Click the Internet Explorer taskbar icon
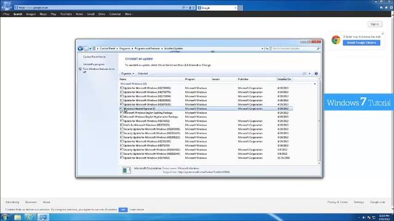Viewport: 394px width, 221px height. 30,217
